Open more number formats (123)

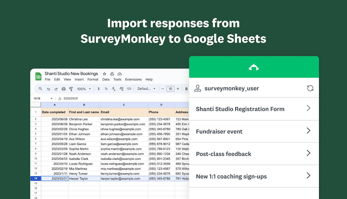[x=129, y=89]
